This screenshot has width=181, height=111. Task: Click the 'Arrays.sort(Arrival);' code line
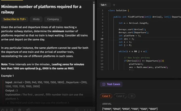(132, 29)
